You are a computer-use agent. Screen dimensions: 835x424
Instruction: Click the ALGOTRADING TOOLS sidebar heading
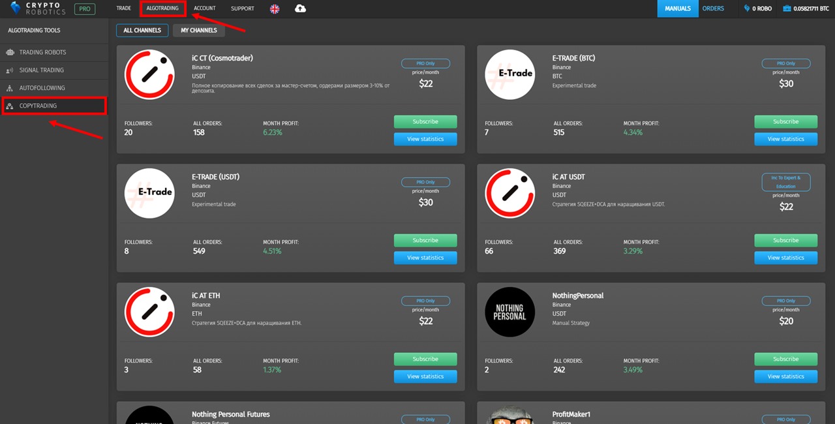point(34,31)
